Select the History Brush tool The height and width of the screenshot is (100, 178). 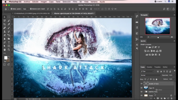[9, 31]
